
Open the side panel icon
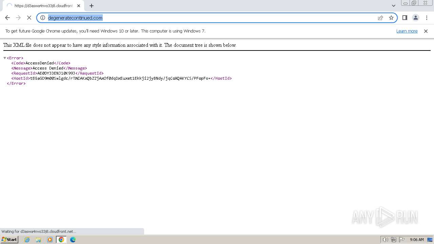[405, 18]
